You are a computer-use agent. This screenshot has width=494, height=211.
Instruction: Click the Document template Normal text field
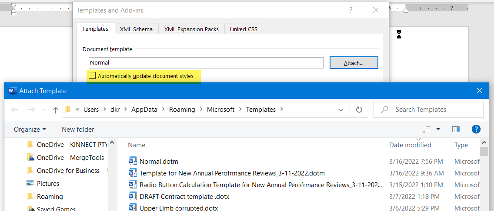point(206,62)
